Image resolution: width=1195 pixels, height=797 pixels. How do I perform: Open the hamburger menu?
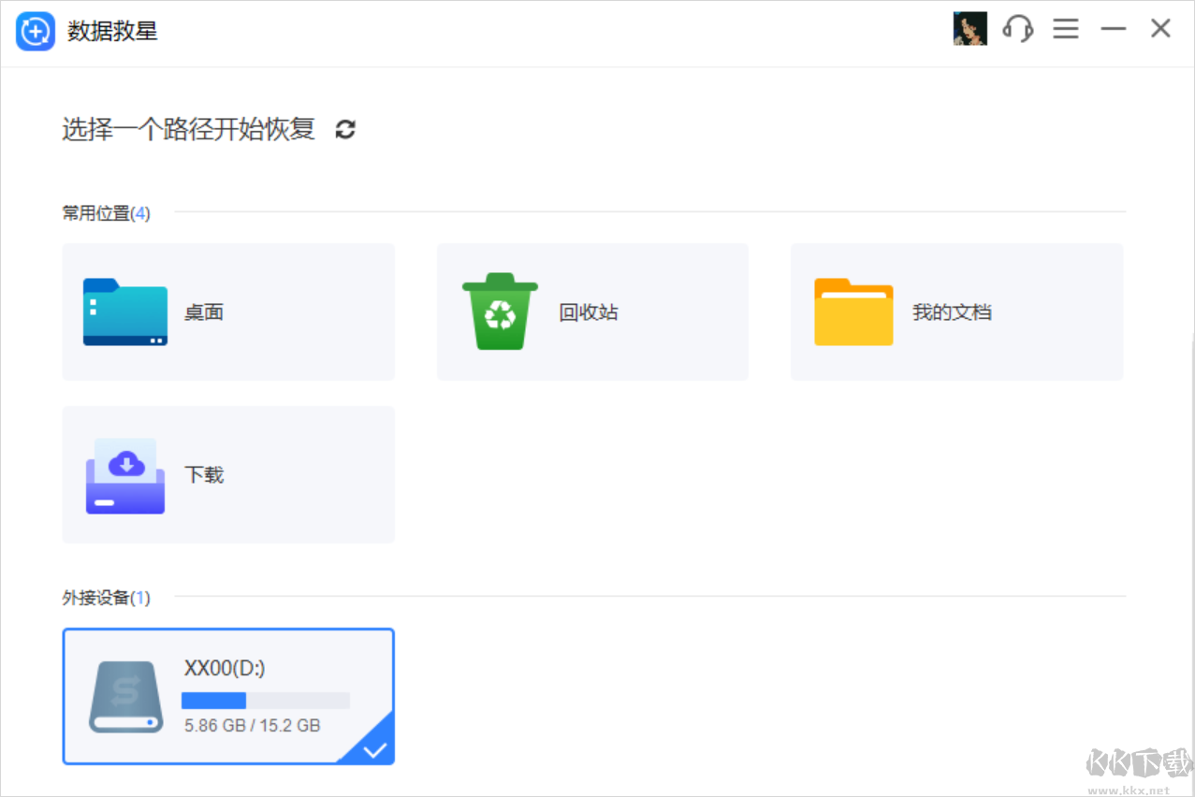pyautogui.click(x=1065, y=29)
